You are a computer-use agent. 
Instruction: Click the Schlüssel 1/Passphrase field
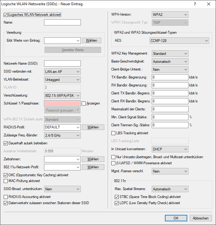pos(62,103)
